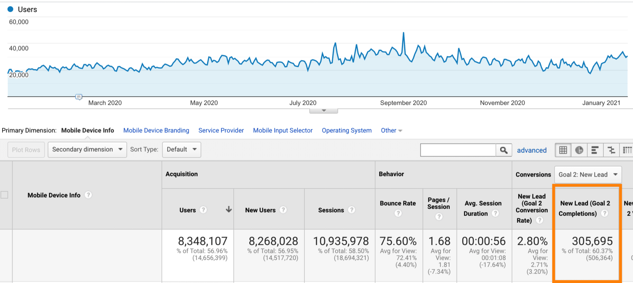Switch to Data table view icon
The height and width of the screenshot is (283, 633).
point(563,150)
